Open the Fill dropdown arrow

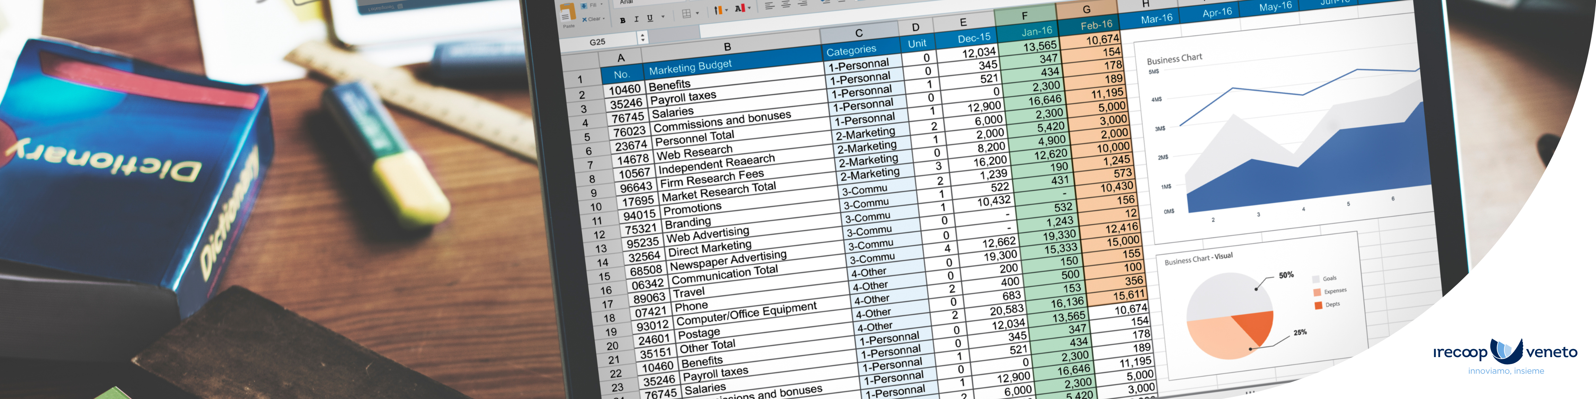pyautogui.click(x=602, y=5)
